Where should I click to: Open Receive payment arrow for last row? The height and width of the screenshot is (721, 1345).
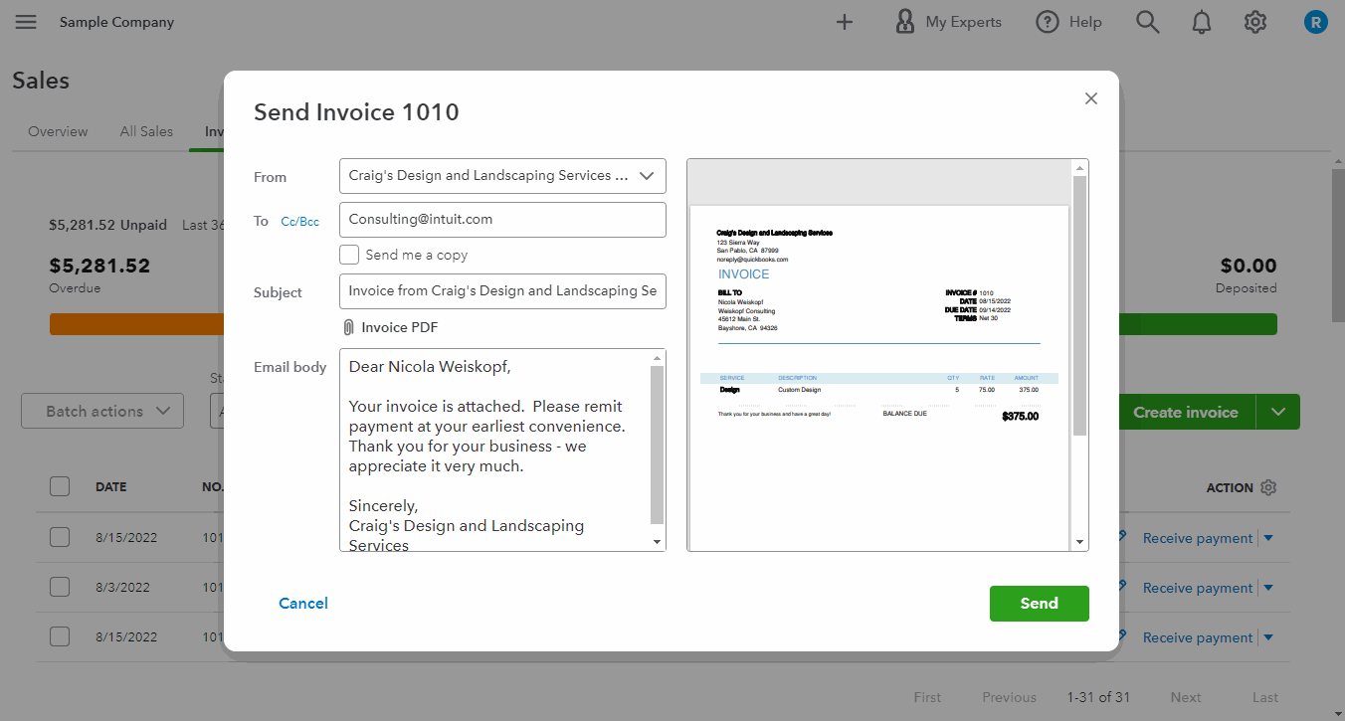pos(1268,637)
